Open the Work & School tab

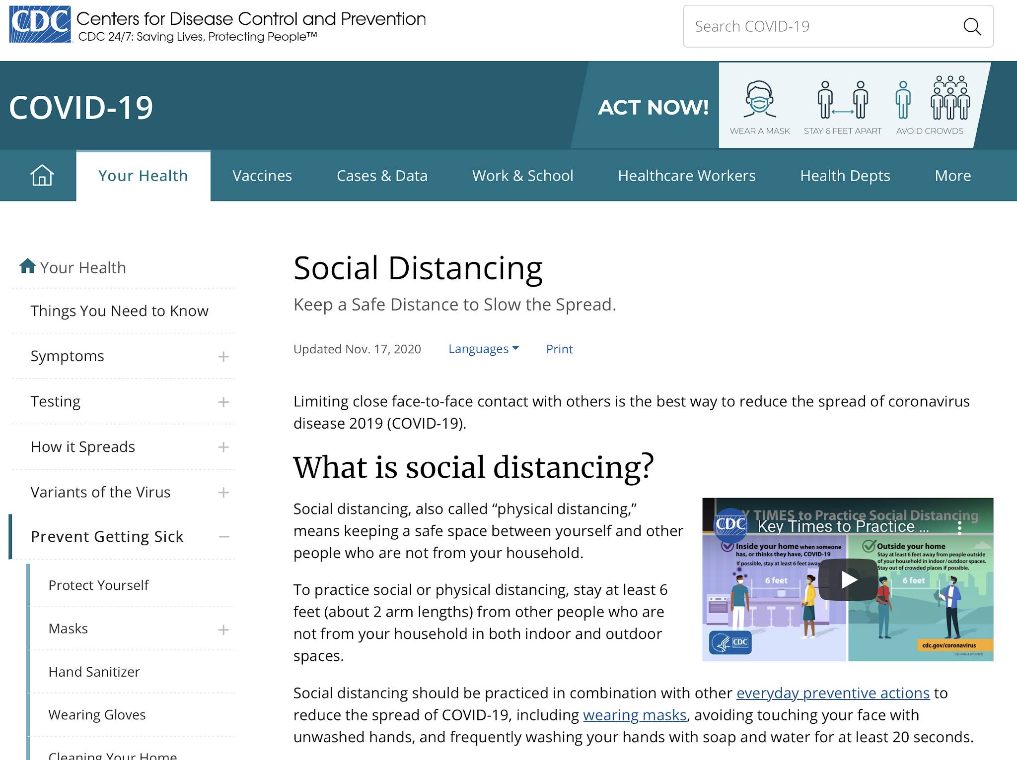(x=522, y=176)
